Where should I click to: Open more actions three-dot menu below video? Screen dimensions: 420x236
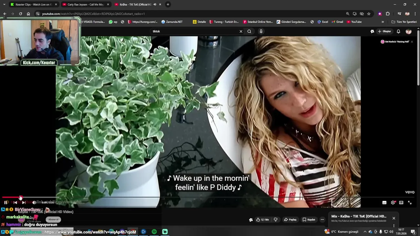coord(322,220)
